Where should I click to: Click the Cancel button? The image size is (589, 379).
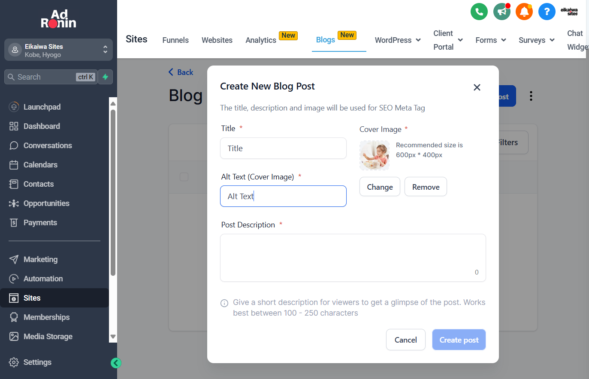(406, 340)
